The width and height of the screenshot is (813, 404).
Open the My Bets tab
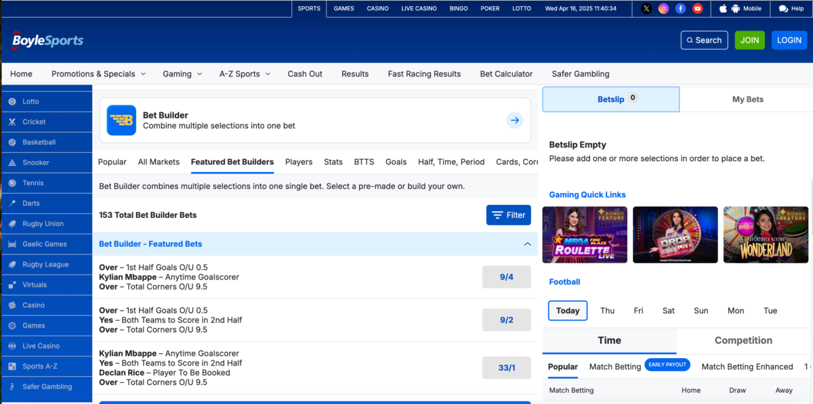(747, 99)
